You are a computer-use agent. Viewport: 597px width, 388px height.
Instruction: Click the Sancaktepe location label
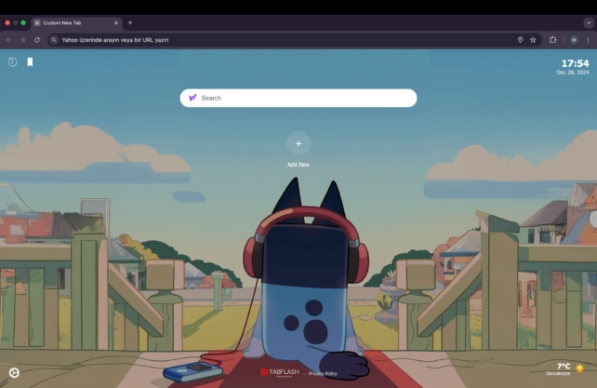[558, 373]
